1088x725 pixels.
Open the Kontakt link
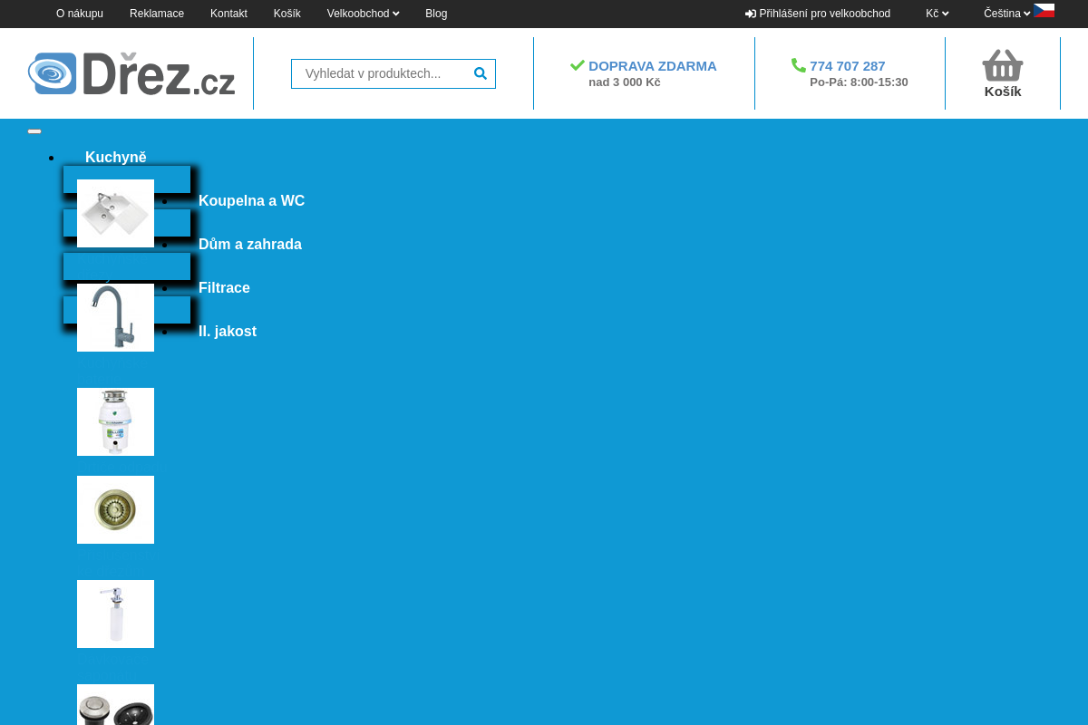[x=228, y=14]
